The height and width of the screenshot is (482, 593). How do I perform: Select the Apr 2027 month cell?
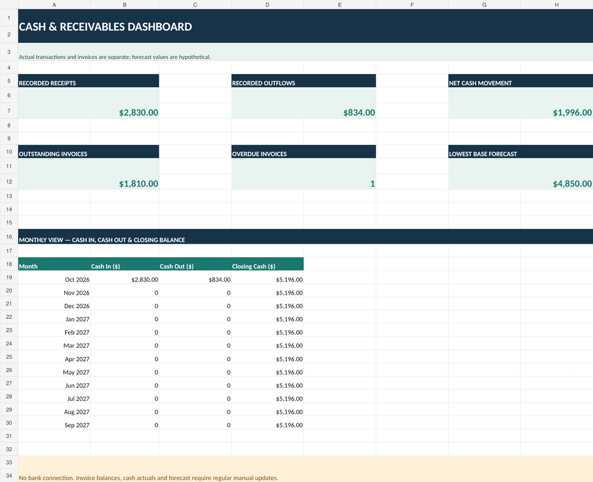tap(54, 357)
